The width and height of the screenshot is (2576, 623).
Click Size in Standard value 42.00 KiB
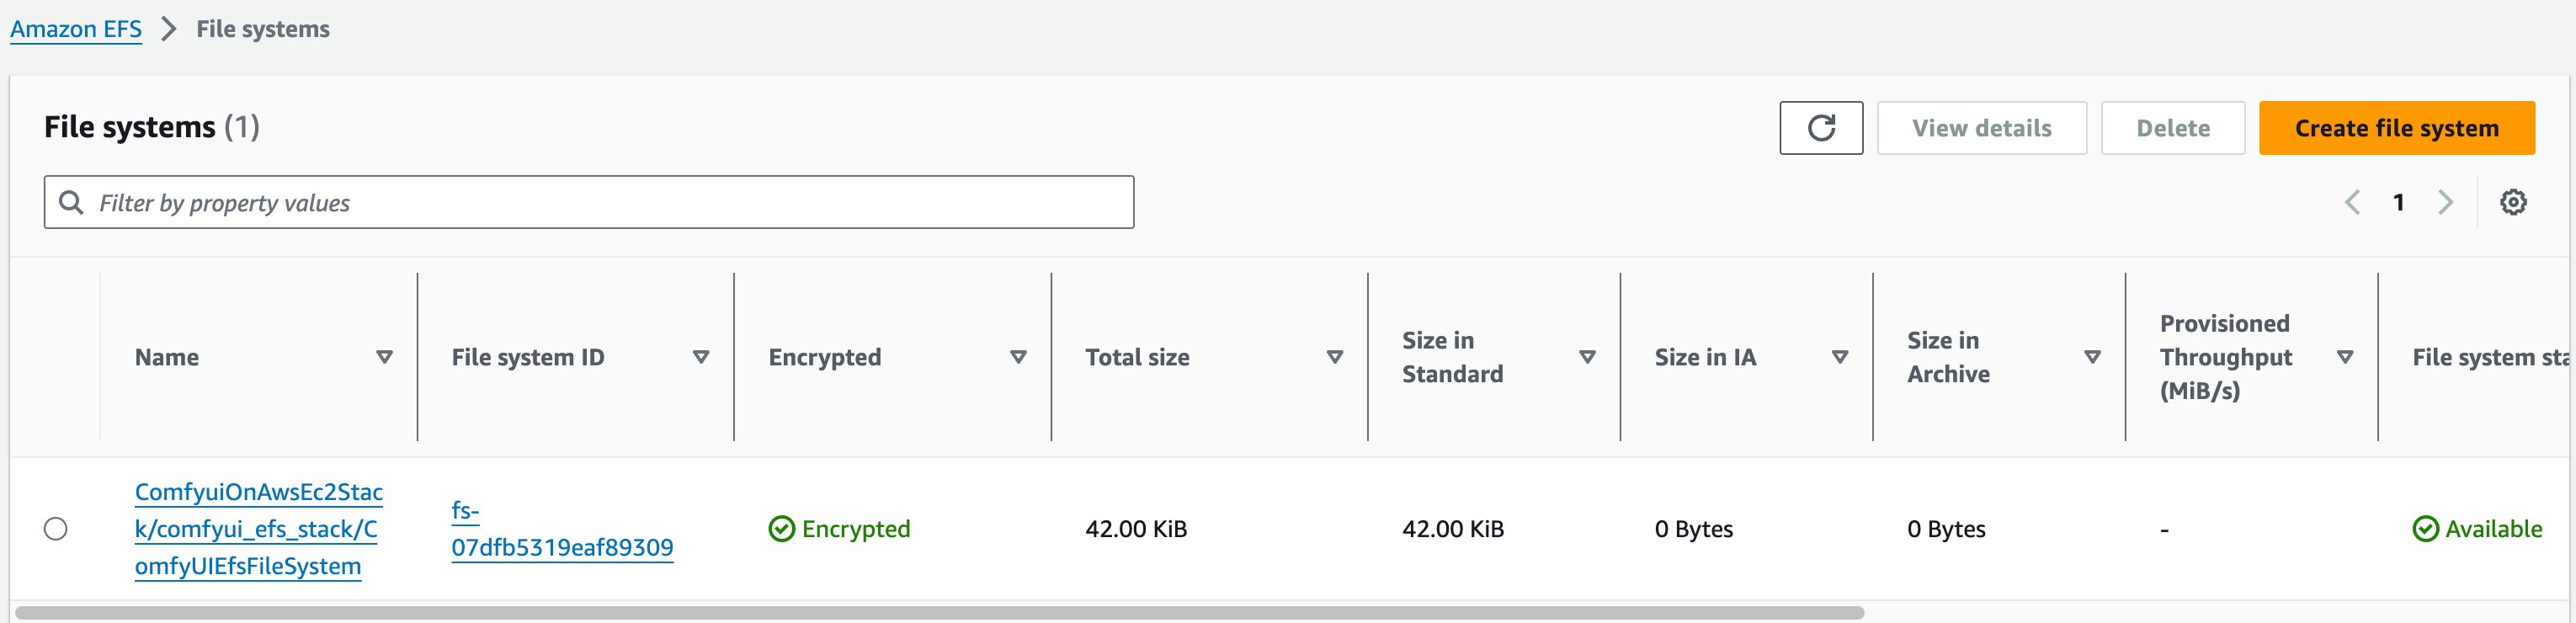pos(1453,529)
